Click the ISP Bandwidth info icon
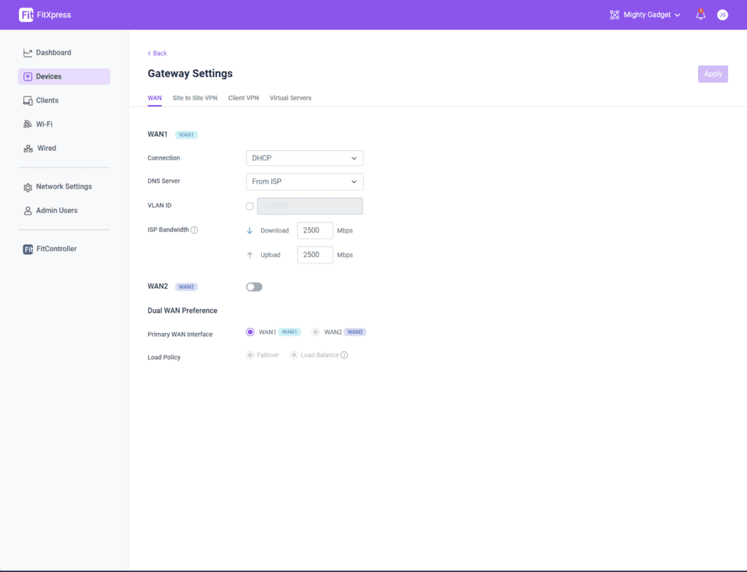This screenshot has width=747, height=572. click(195, 230)
